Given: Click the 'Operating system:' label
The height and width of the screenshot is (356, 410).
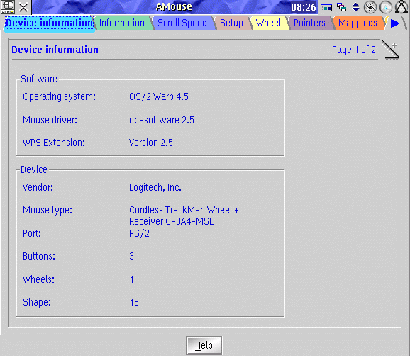Looking at the screenshot, I should pyautogui.click(x=59, y=96).
